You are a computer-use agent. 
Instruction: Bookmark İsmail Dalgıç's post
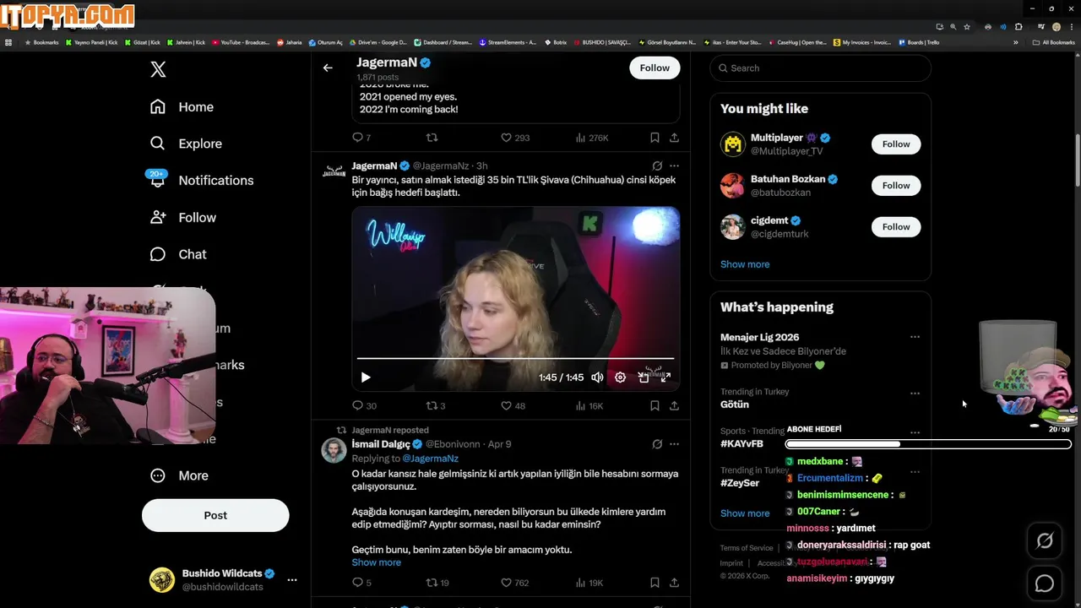point(655,583)
